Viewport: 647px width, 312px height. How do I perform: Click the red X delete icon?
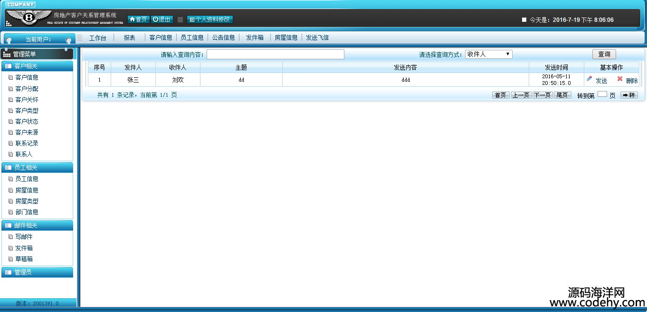(x=619, y=79)
